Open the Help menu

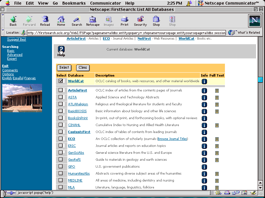pos(130,3)
